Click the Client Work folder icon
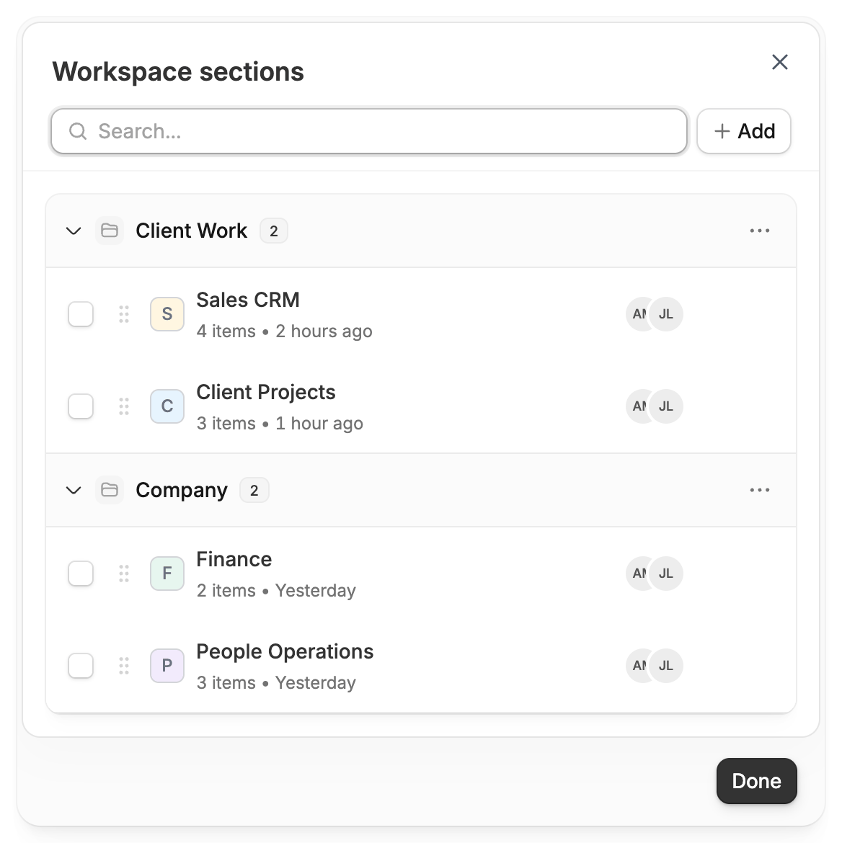The image size is (842, 843). [x=110, y=231]
